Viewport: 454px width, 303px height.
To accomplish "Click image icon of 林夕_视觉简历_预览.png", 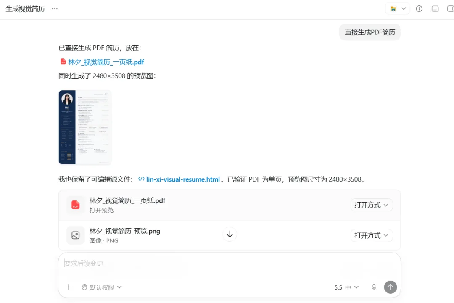I will pos(76,235).
